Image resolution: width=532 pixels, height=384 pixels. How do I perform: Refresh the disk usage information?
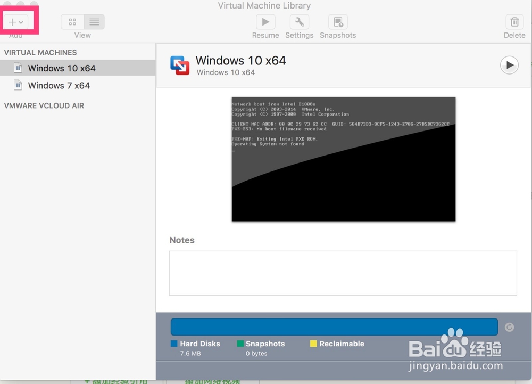click(x=509, y=327)
